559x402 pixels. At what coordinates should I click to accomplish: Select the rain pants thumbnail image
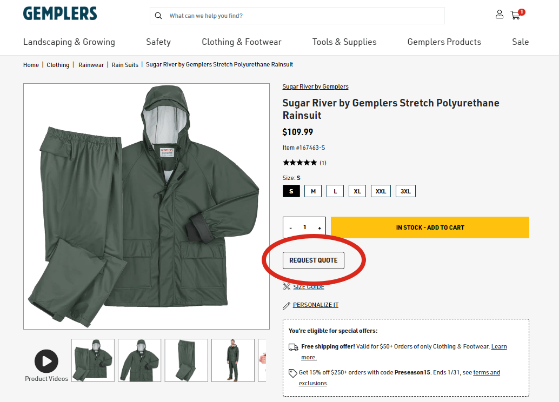pyautogui.click(x=186, y=360)
